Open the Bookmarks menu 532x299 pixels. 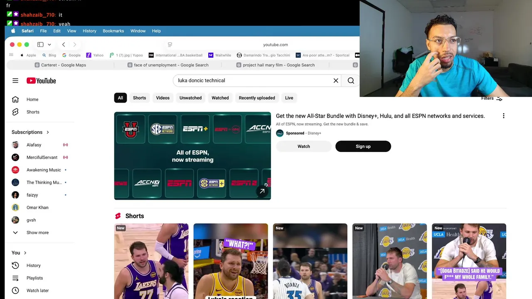pos(113,31)
